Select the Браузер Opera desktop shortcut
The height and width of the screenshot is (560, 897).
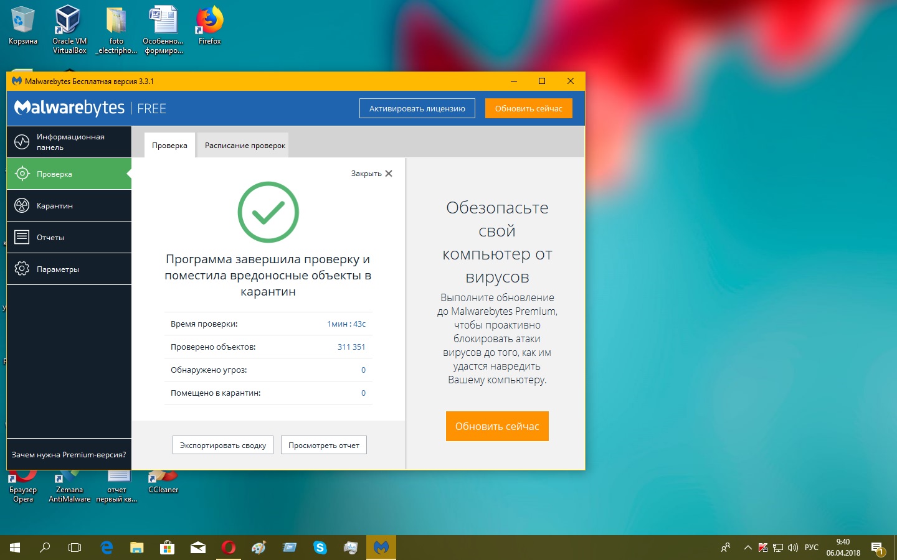point(23,488)
